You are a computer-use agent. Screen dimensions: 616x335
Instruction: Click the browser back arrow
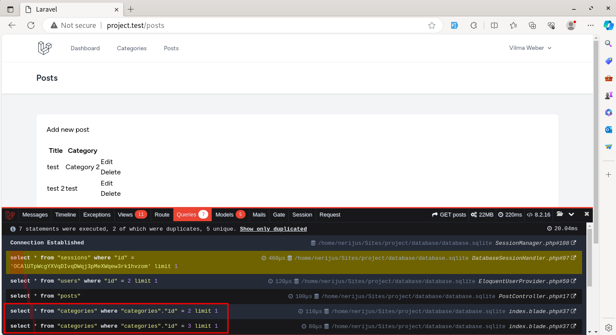click(x=12, y=25)
